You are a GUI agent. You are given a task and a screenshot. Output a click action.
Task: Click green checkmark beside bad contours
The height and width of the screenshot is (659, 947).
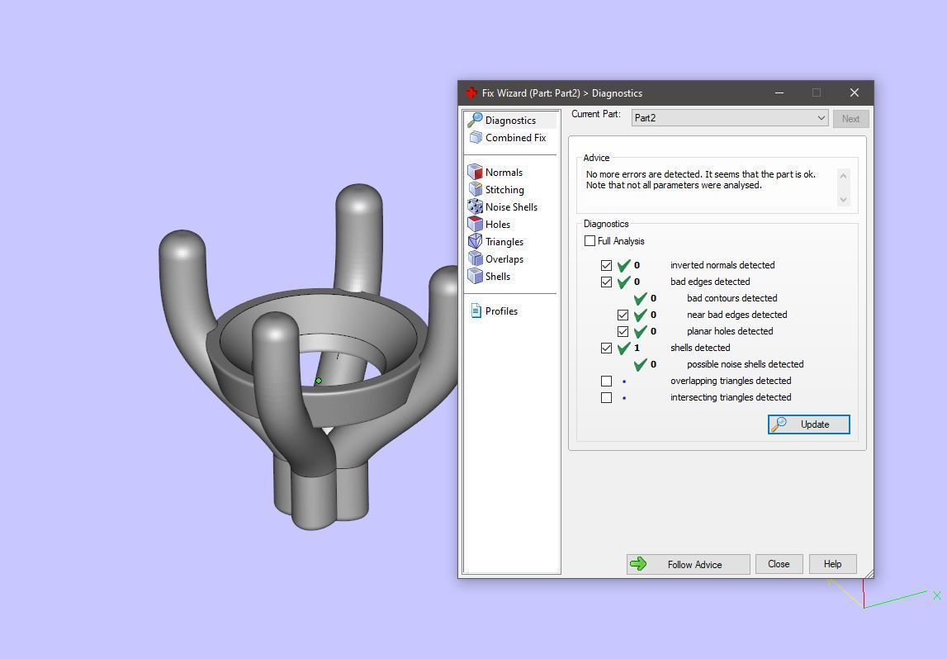point(640,298)
